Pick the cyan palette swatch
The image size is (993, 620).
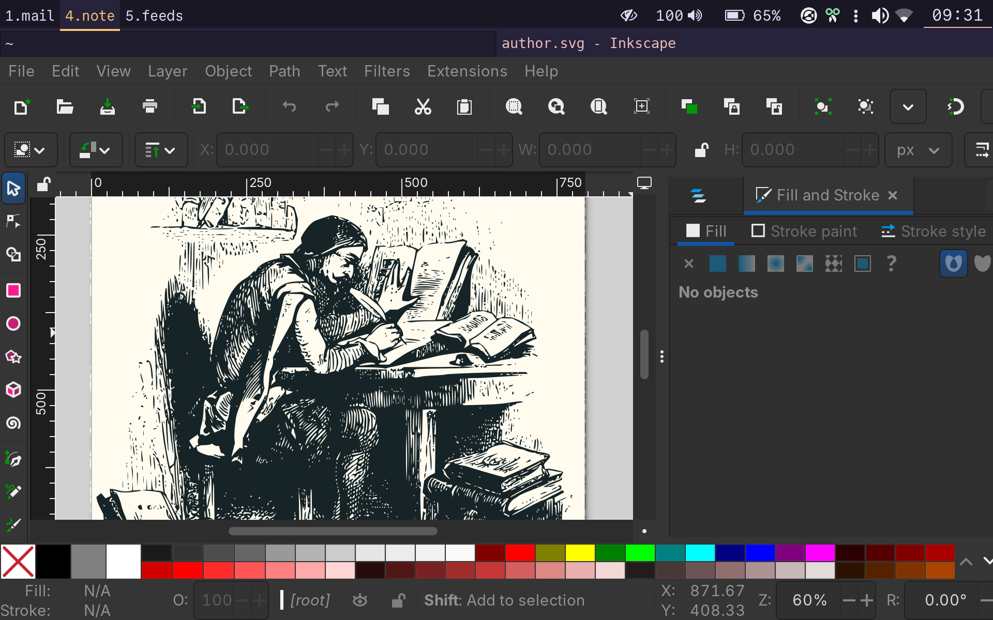(700, 553)
